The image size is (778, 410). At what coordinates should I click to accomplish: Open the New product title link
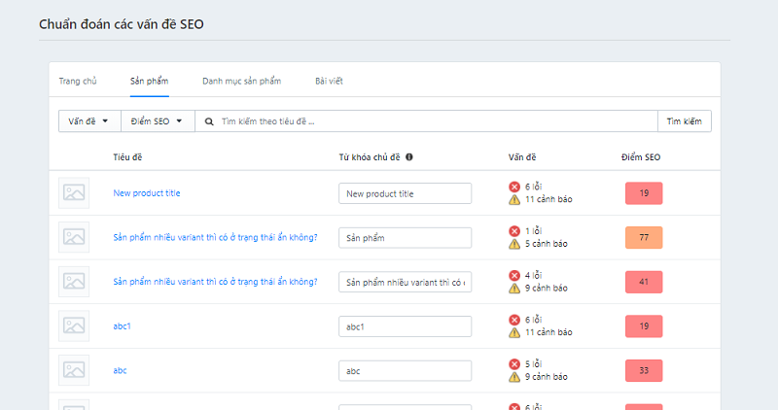point(147,193)
